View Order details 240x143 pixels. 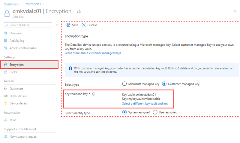(x=18, y=96)
